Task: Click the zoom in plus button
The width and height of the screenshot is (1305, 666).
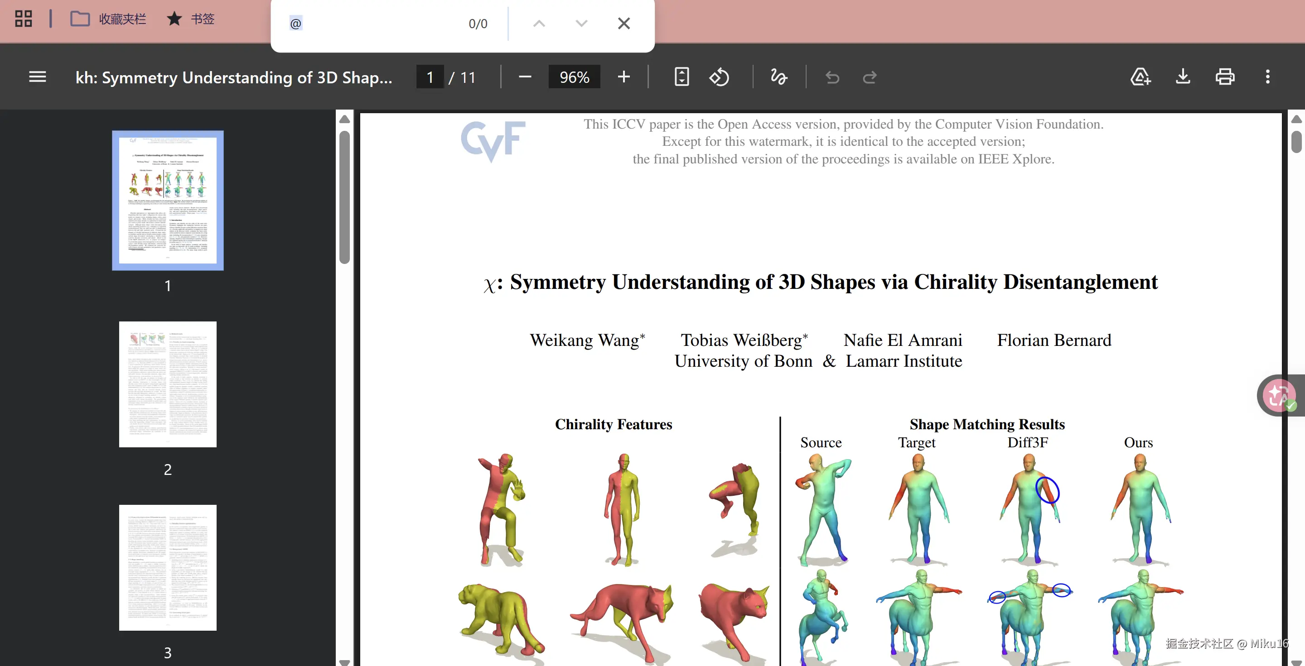Action: pos(623,77)
